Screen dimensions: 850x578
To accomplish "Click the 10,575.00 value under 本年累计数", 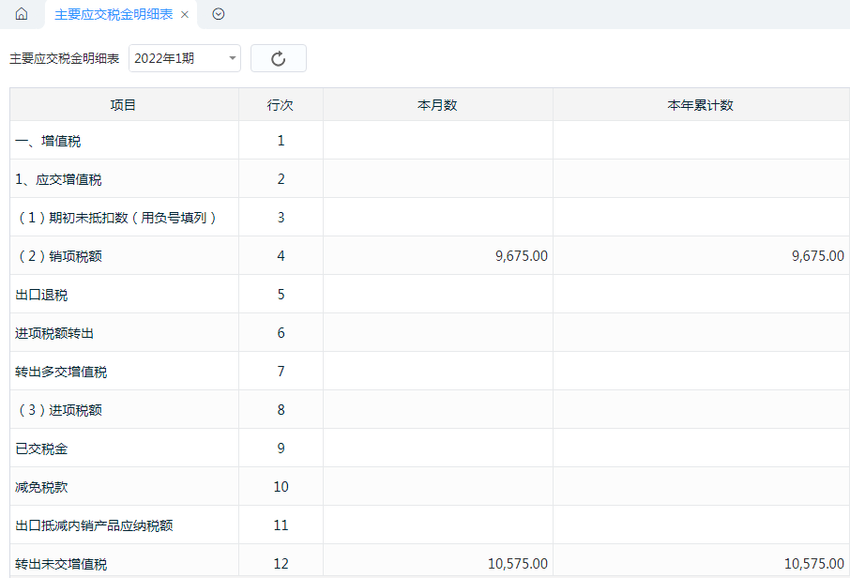I will pos(814,564).
